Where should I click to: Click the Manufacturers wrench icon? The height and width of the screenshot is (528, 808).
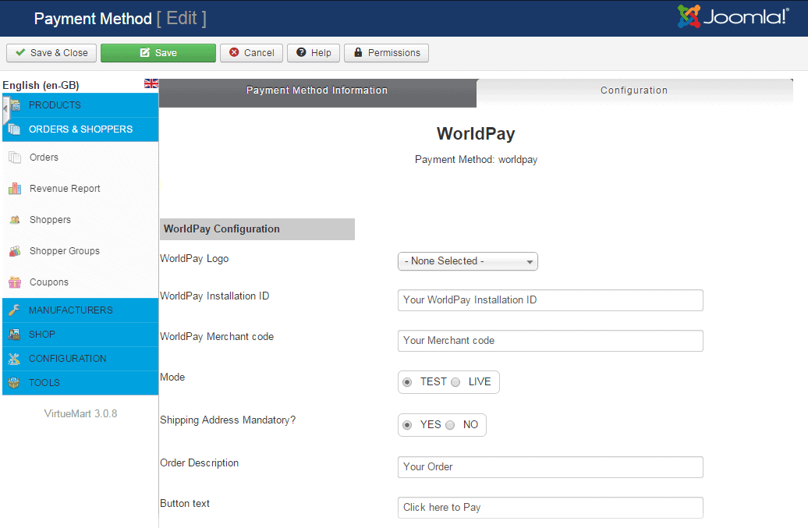(14, 310)
